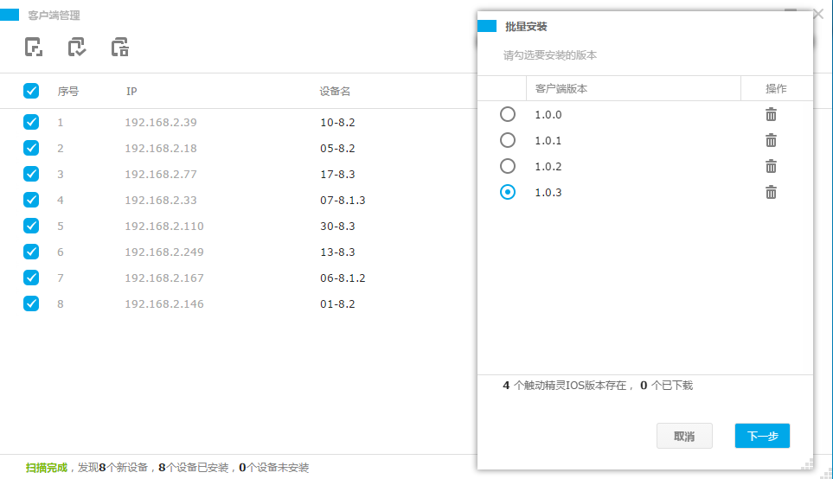The image size is (833, 479).
Task: Uncheck device 192.168.2.110
Action: (x=31, y=226)
